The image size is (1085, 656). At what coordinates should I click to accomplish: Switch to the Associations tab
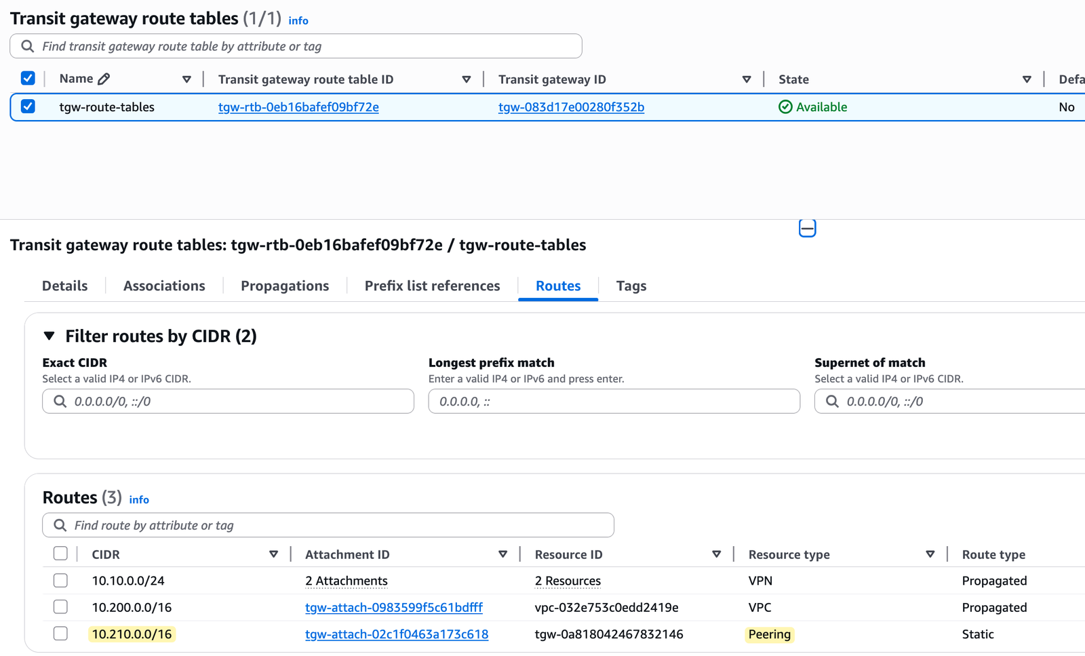click(164, 286)
